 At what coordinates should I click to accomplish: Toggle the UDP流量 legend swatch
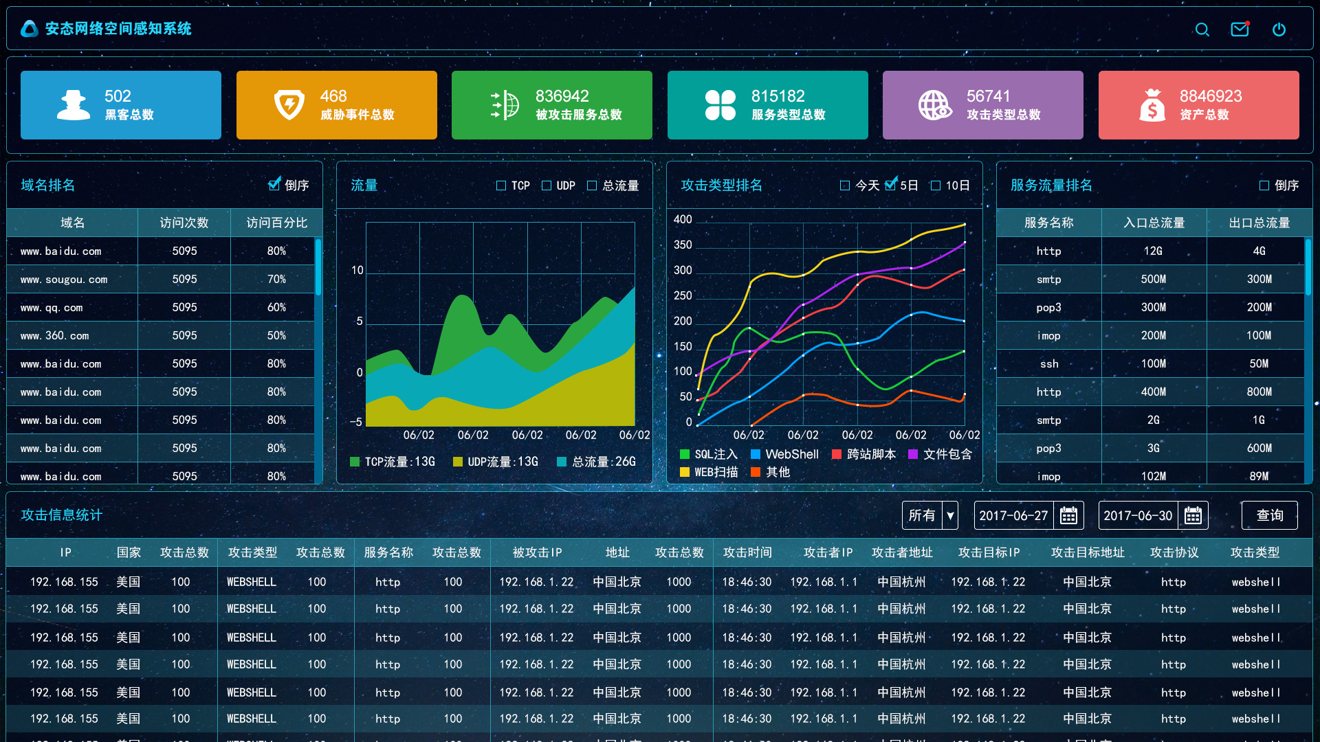point(458,462)
